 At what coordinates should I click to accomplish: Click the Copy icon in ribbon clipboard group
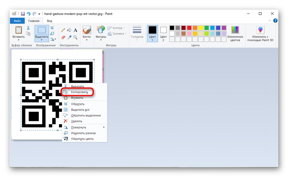click(x=28, y=34)
